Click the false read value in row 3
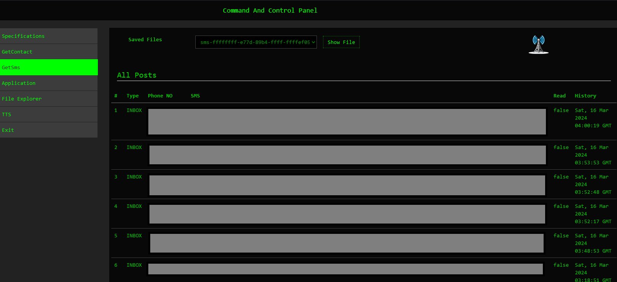617x282 pixels. [x=561, y=177]
